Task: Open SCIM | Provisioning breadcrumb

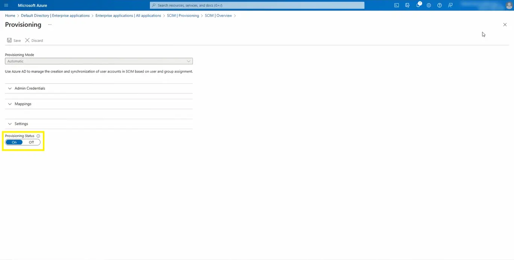Action: 183,15
